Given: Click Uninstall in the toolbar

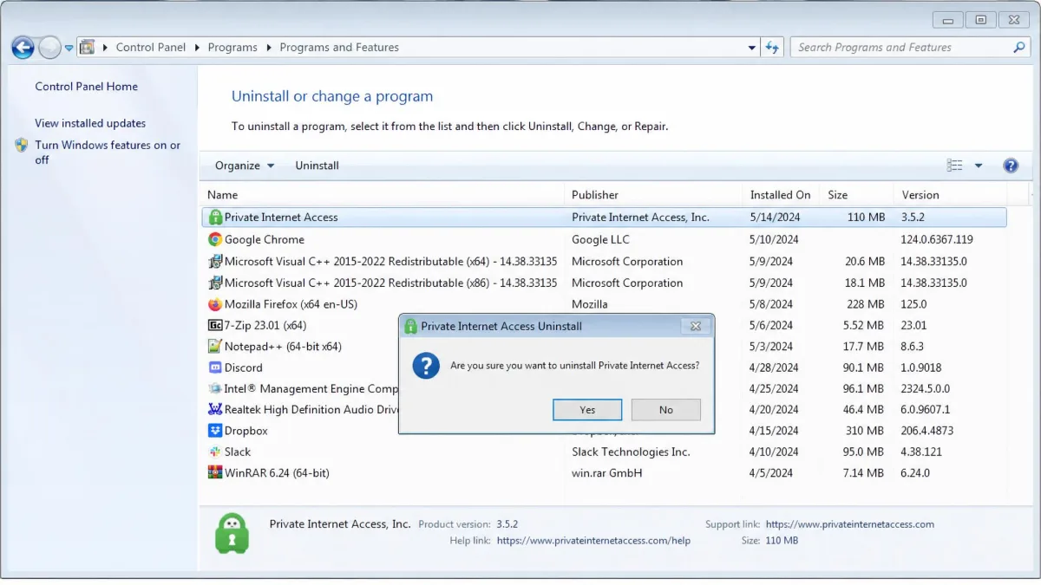Looking at the screenshot, I should (x=317, y=166).
